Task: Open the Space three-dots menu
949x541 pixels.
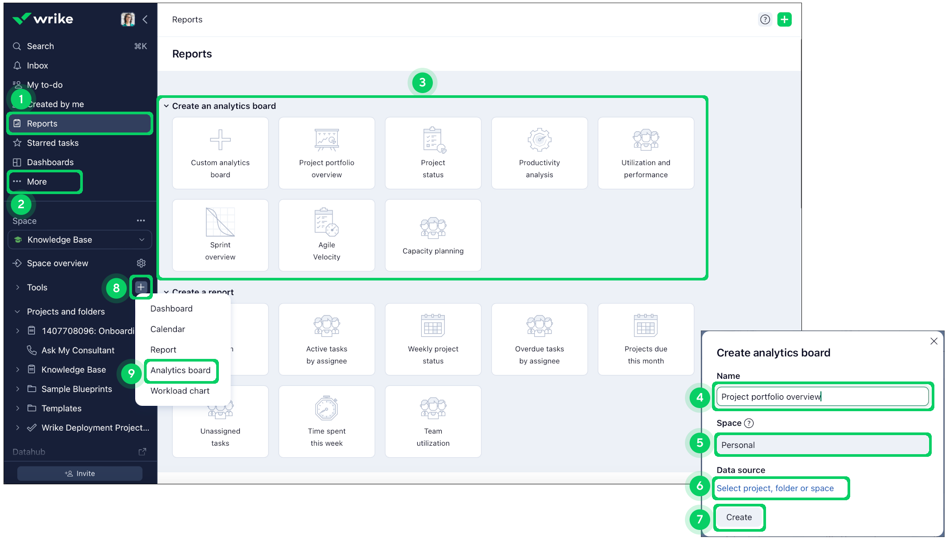Action: tap(141, 221)
